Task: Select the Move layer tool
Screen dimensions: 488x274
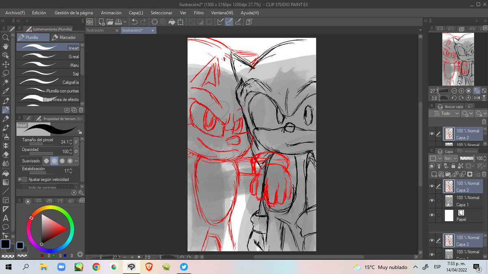Action: 6,65
